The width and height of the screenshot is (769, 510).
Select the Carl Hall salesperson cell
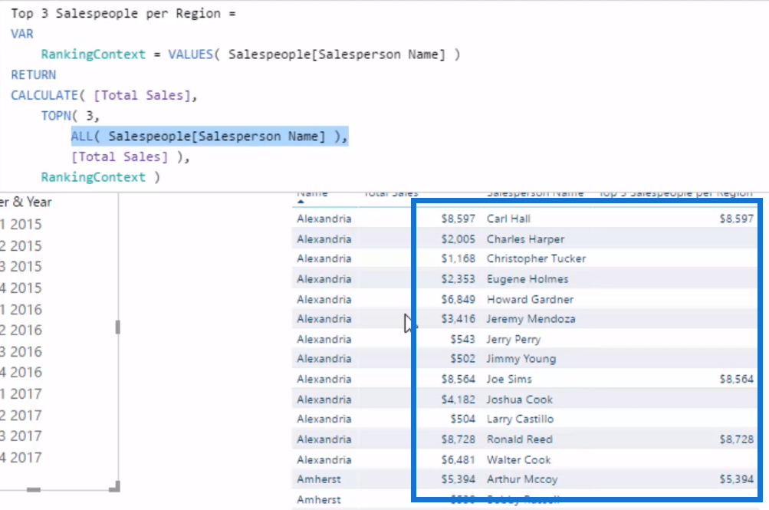tap(508, 219)
